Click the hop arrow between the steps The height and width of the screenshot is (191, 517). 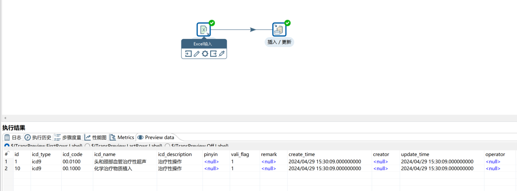pos(252,29)
